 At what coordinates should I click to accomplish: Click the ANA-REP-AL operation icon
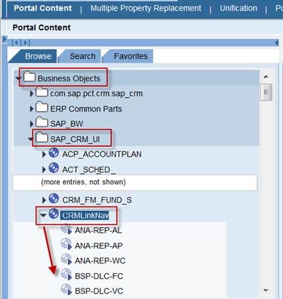coord(66,230)
